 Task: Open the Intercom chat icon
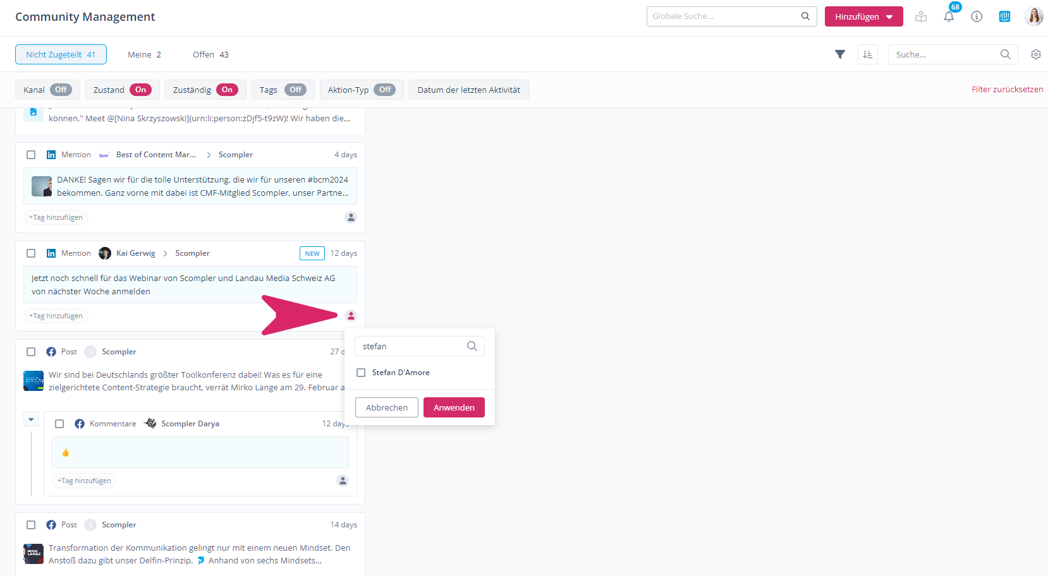[1004, 17]
